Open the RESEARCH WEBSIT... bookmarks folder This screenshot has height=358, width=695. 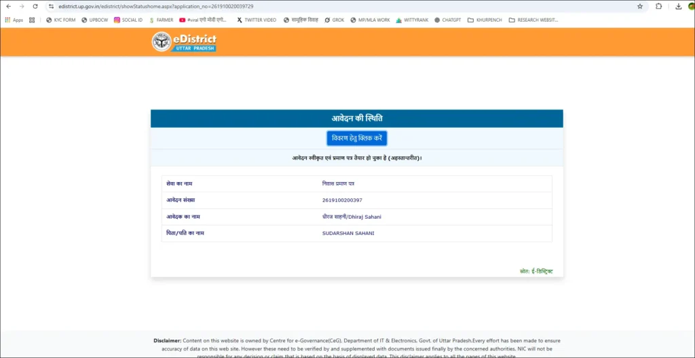(x=533, y=20)
